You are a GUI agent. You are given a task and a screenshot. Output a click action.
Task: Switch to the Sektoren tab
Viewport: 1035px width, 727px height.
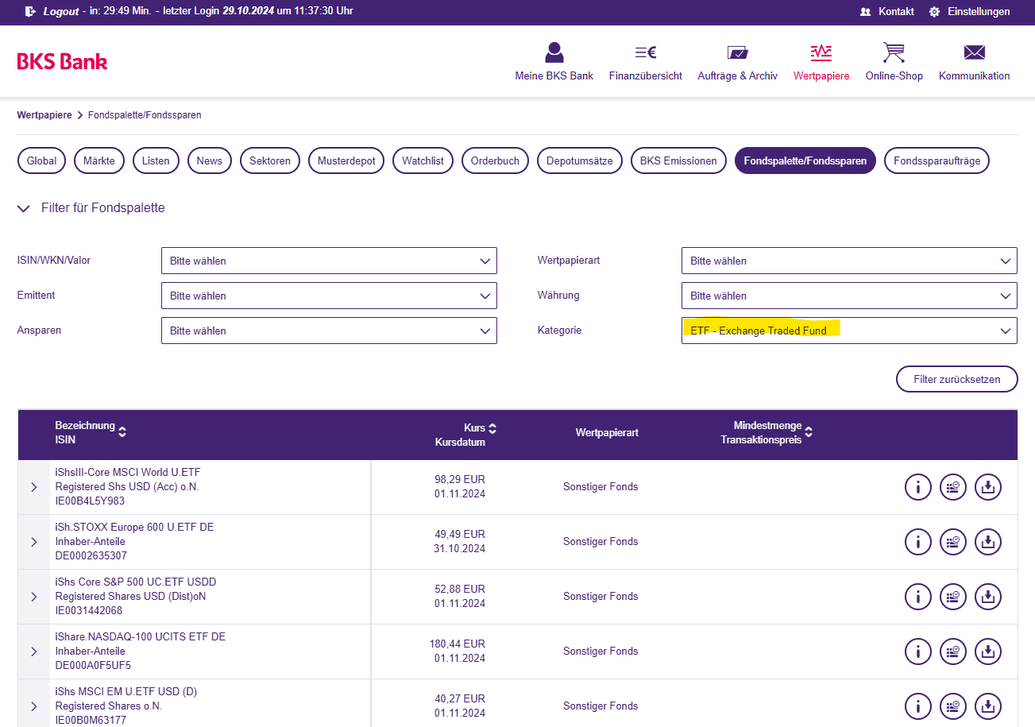pos(270,160)
